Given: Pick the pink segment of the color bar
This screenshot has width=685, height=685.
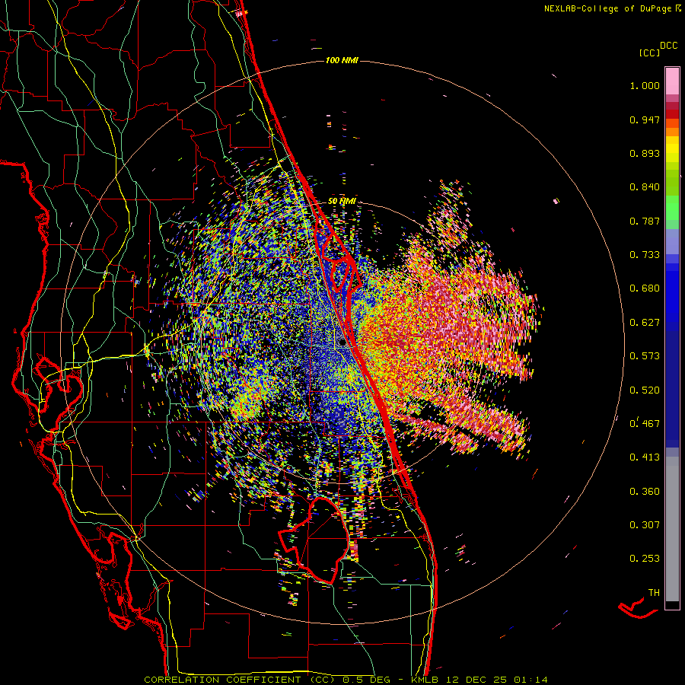Looking at the screenshot, I should point(672,81).
